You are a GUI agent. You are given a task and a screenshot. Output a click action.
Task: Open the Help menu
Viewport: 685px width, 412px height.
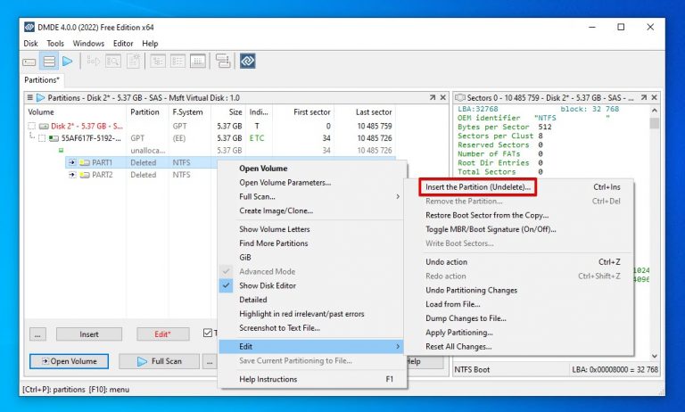[x=150, y=44]
